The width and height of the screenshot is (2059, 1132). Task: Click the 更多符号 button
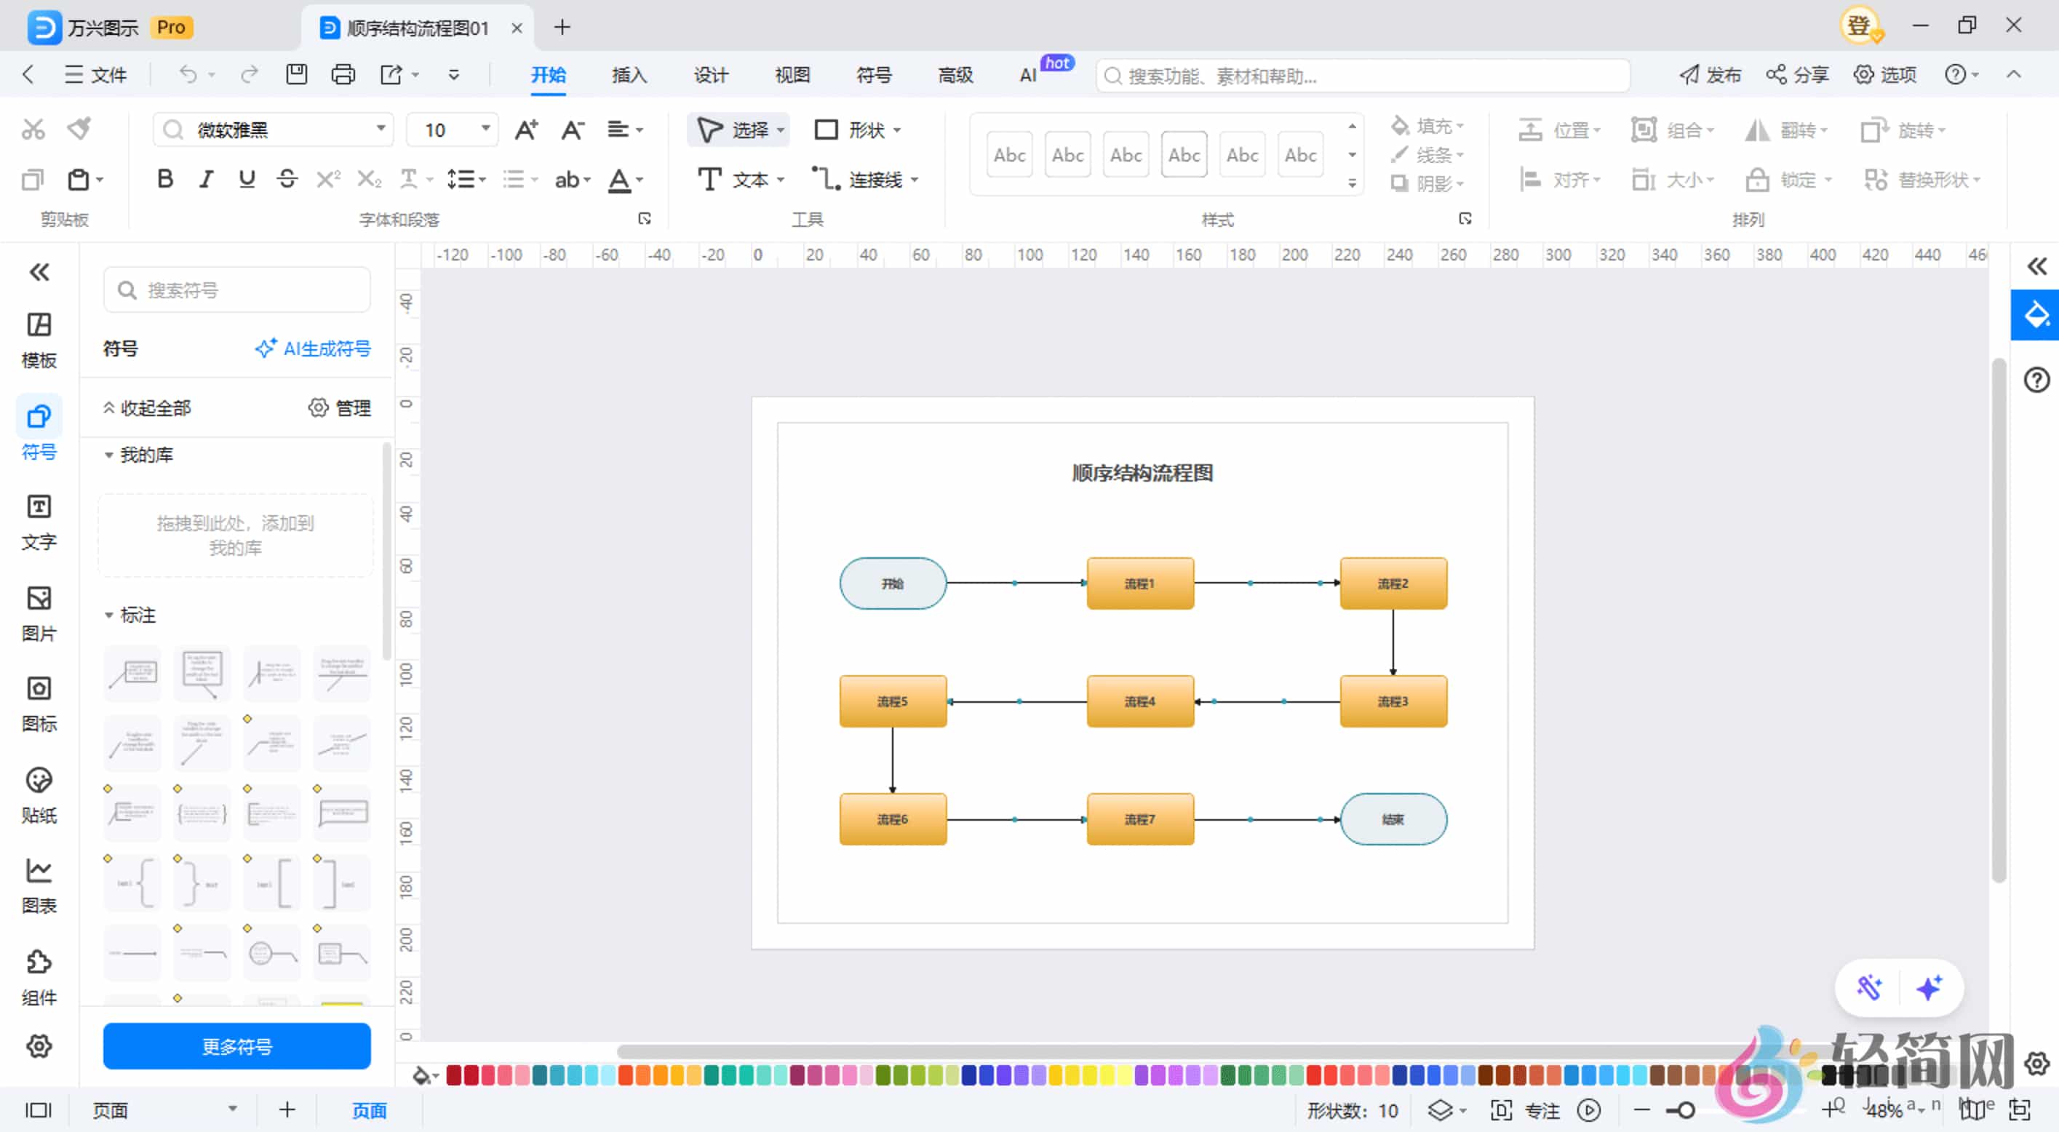(236, 1045)
